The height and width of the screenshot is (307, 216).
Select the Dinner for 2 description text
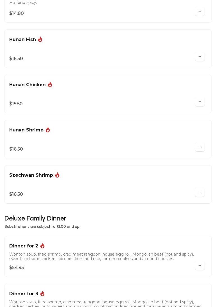pos(102,256)
